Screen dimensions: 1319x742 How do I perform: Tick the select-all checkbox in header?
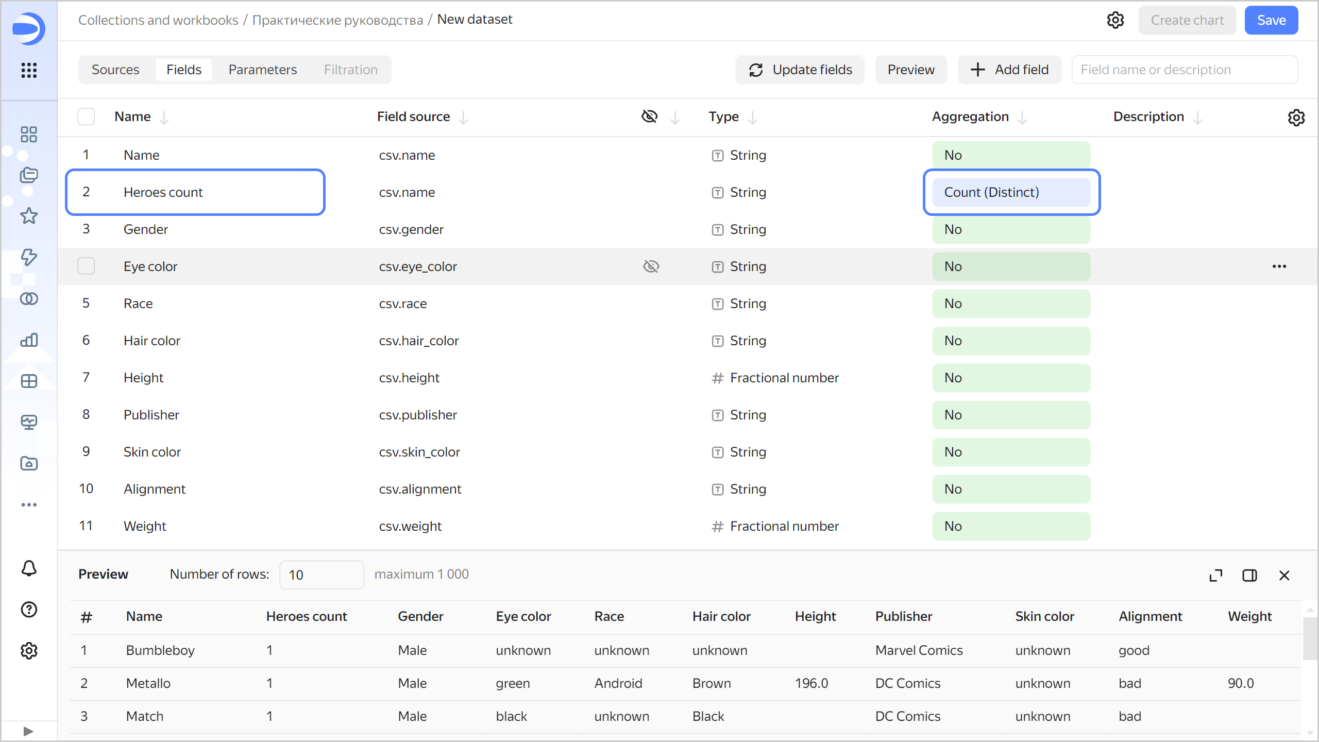tap(86, 117)
